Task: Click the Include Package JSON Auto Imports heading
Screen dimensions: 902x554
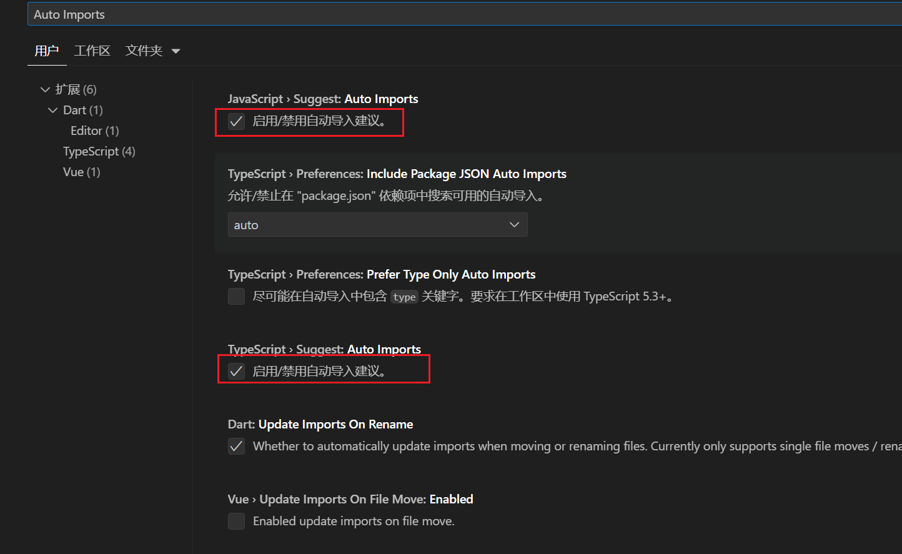Action: pos(397,174)
